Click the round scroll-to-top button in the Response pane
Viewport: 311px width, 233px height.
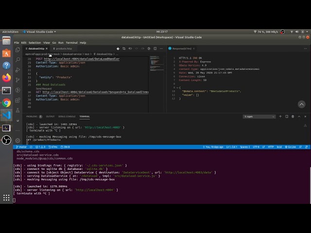click(x=301, y=104)
